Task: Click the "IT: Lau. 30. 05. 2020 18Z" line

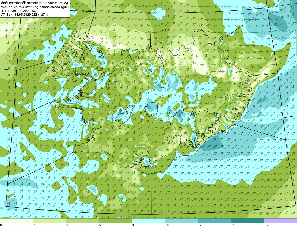Action: coord(19,11)
